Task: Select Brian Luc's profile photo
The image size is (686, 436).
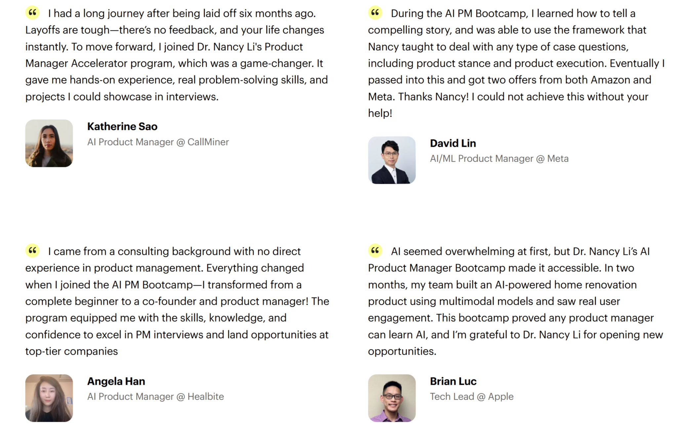Action: [x=392, y=398]
